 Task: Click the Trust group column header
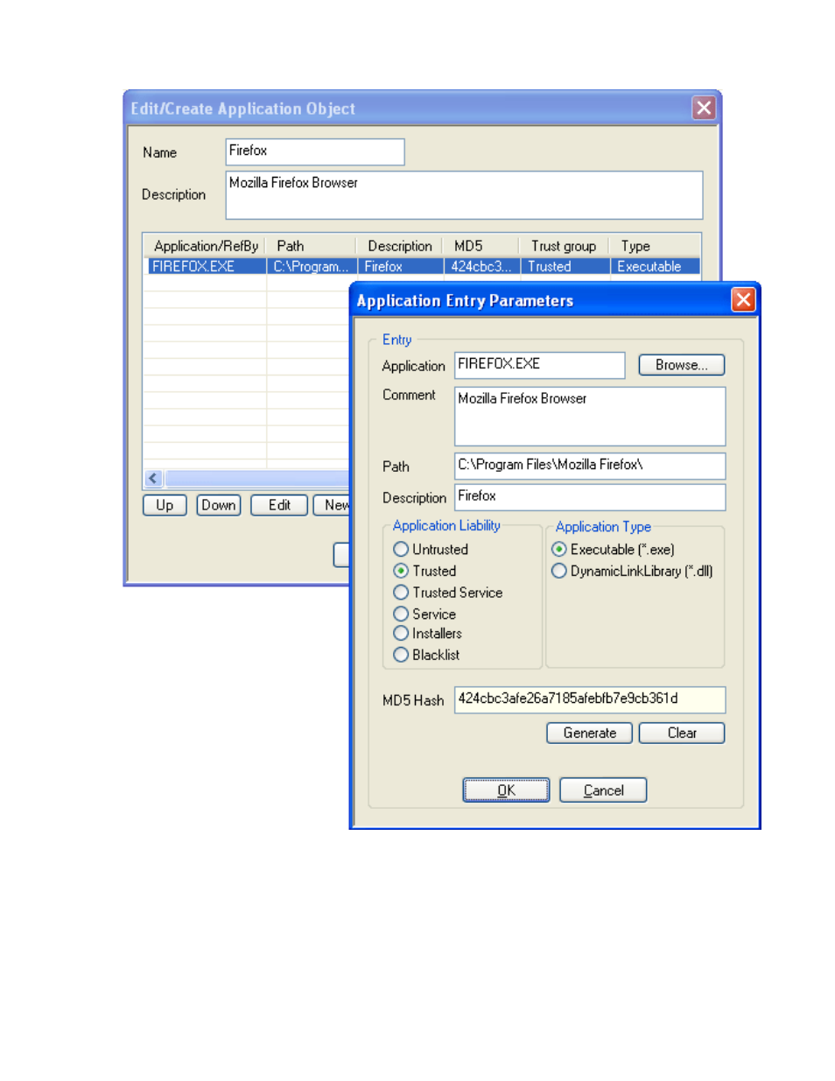pyautogui.click(x=564, y=246)
